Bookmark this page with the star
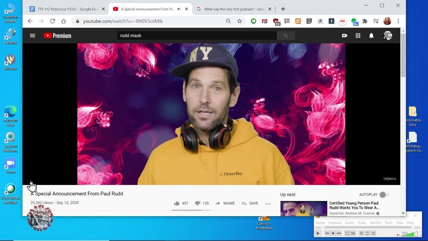This screenshot has width=428, height=241. tap(239, 21)
